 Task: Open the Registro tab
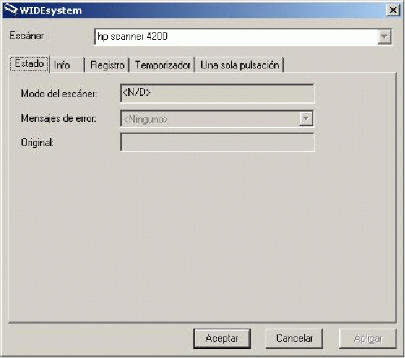107,65
